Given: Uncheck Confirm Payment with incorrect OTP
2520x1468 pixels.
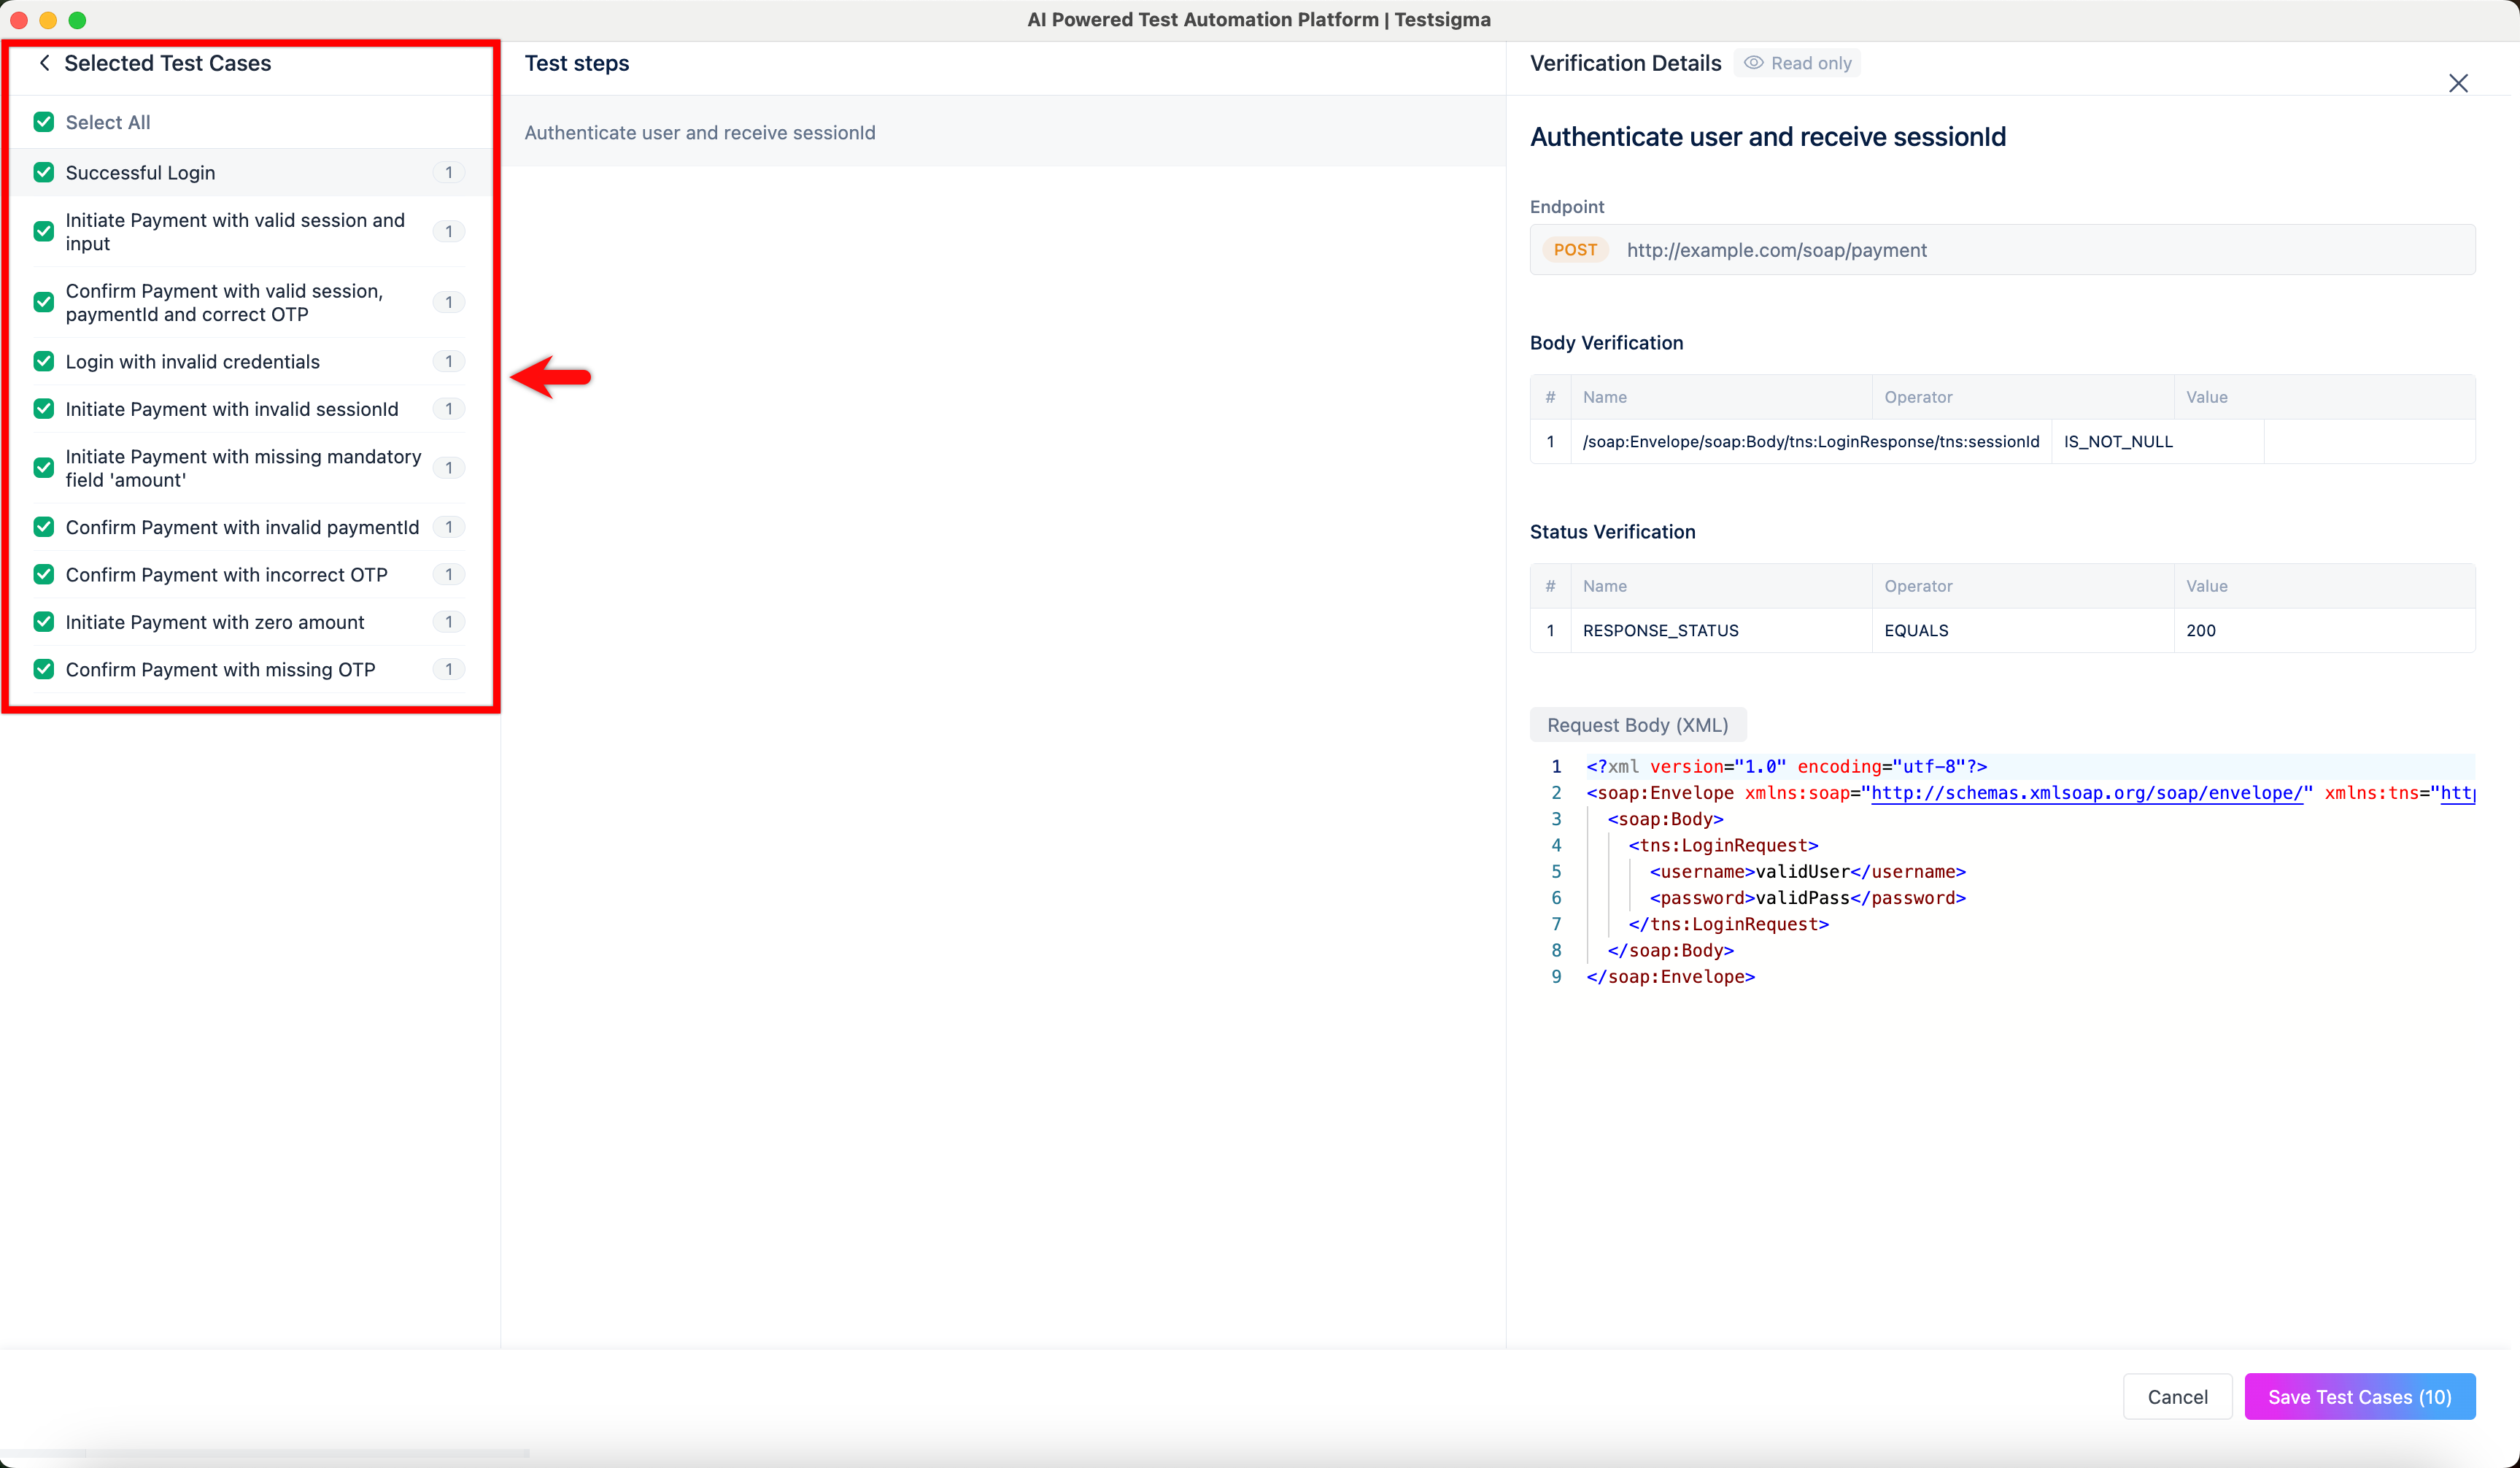Looking at the screenshot, I should point(44,575).
